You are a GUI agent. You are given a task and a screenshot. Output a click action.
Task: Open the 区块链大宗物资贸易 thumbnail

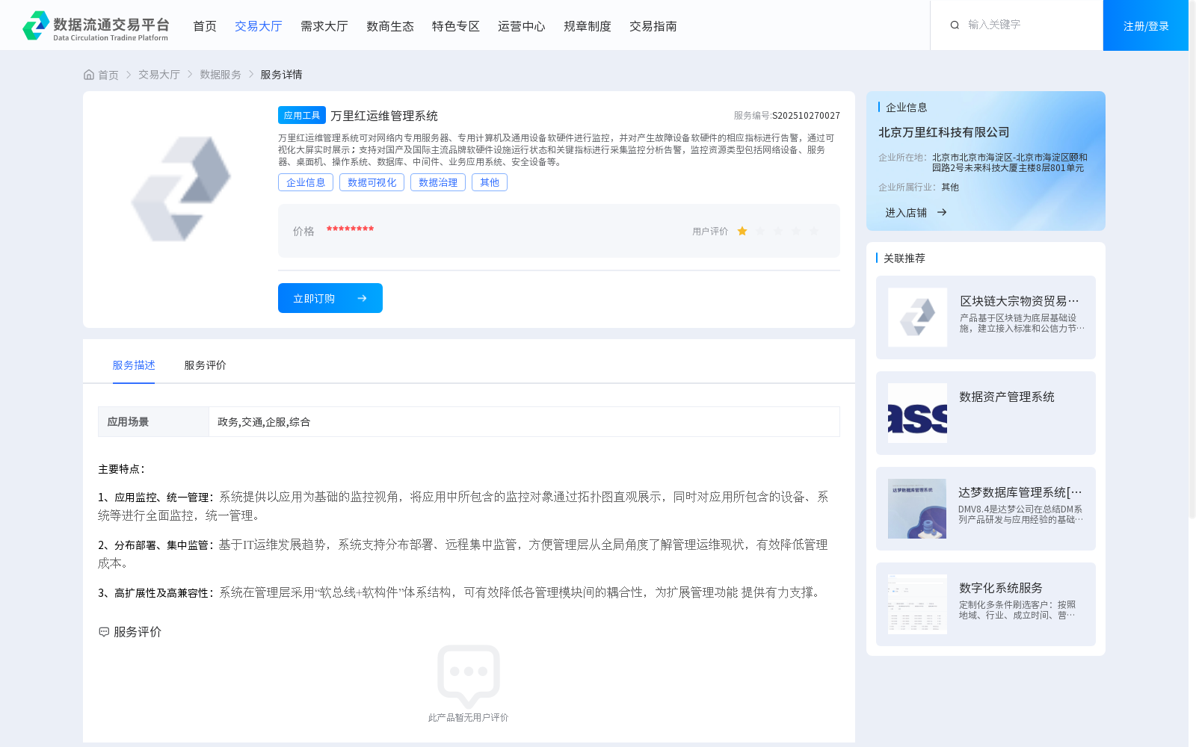click(x=917, y=317)
